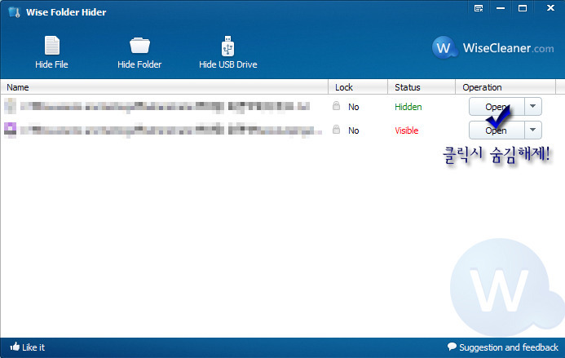Sort the list by Name column header
565x358 pixels.
point(165,87)
